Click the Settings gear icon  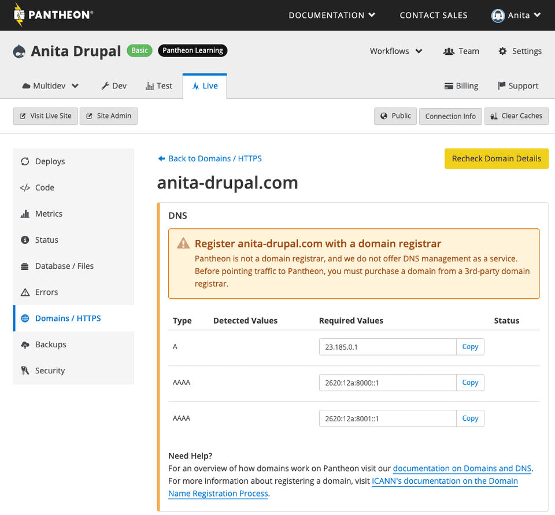click(x=502, y=51)
